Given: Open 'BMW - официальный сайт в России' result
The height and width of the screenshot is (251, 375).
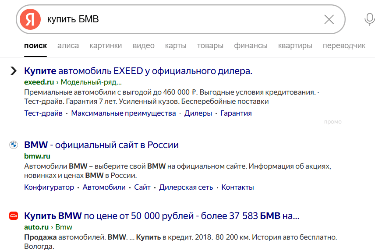Looking at the screenshot, I should (x=101, y=145).
